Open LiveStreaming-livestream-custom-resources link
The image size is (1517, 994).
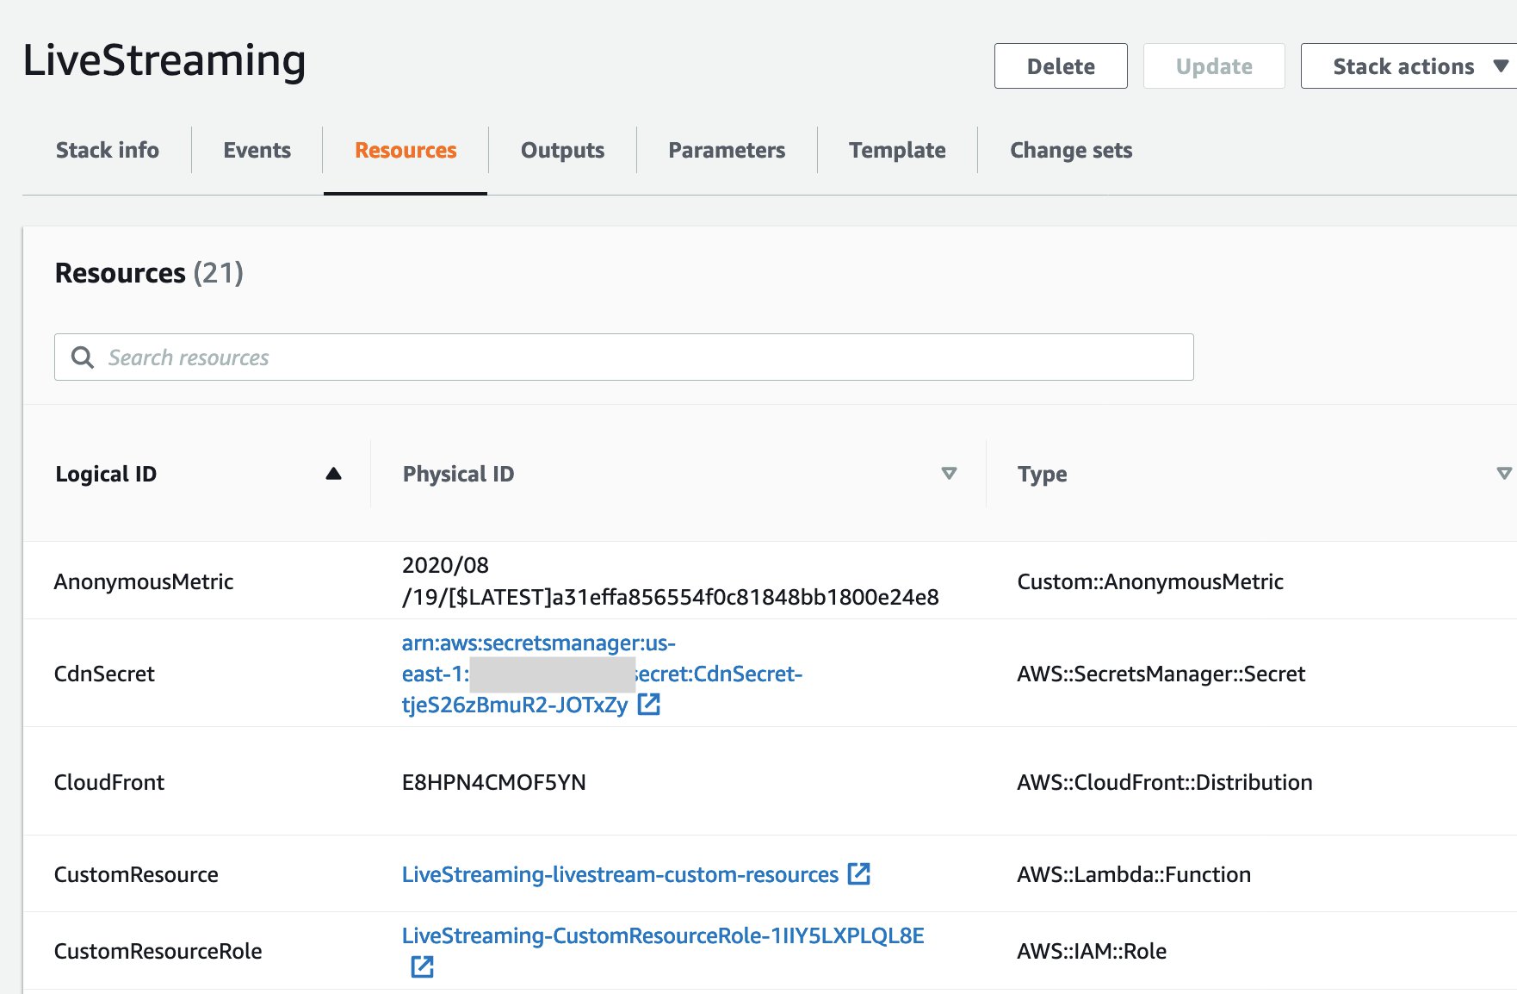point(620,874)
